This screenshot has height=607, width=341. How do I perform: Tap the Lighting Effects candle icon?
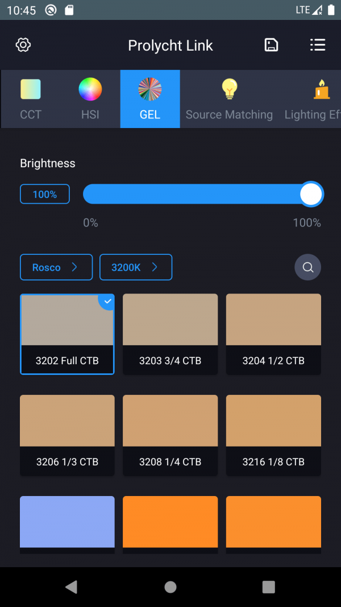(322, 89)
